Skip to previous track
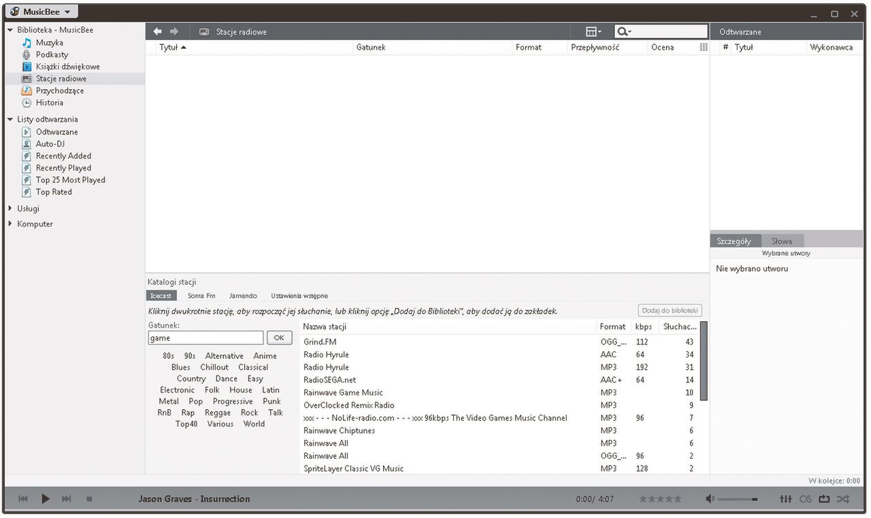Screen dimensions: 871x518 pyautogui.click(x=22, y=499)
